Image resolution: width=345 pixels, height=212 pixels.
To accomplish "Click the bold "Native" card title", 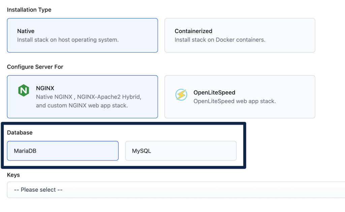I will [x=26, y=31].
